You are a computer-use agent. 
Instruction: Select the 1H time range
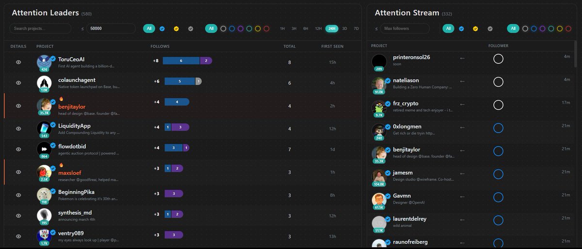[282, 29]
